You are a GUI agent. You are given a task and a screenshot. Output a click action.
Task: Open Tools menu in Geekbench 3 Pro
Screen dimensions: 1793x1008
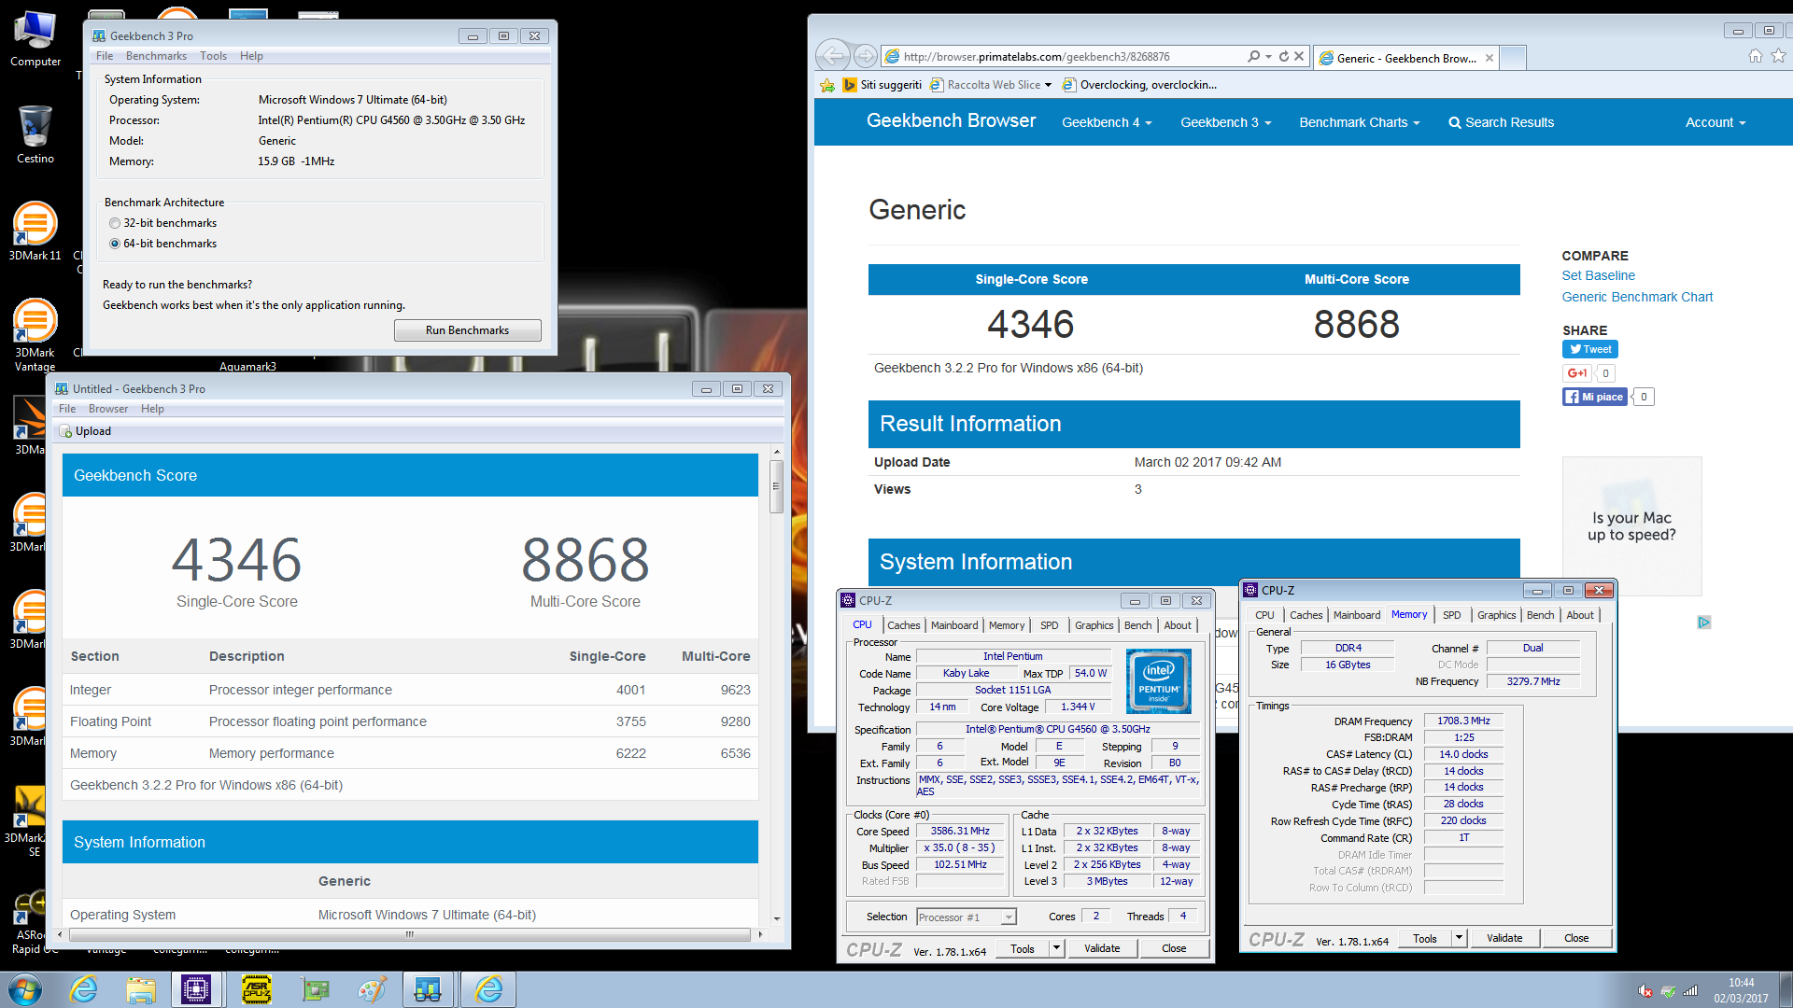[213, 56]
